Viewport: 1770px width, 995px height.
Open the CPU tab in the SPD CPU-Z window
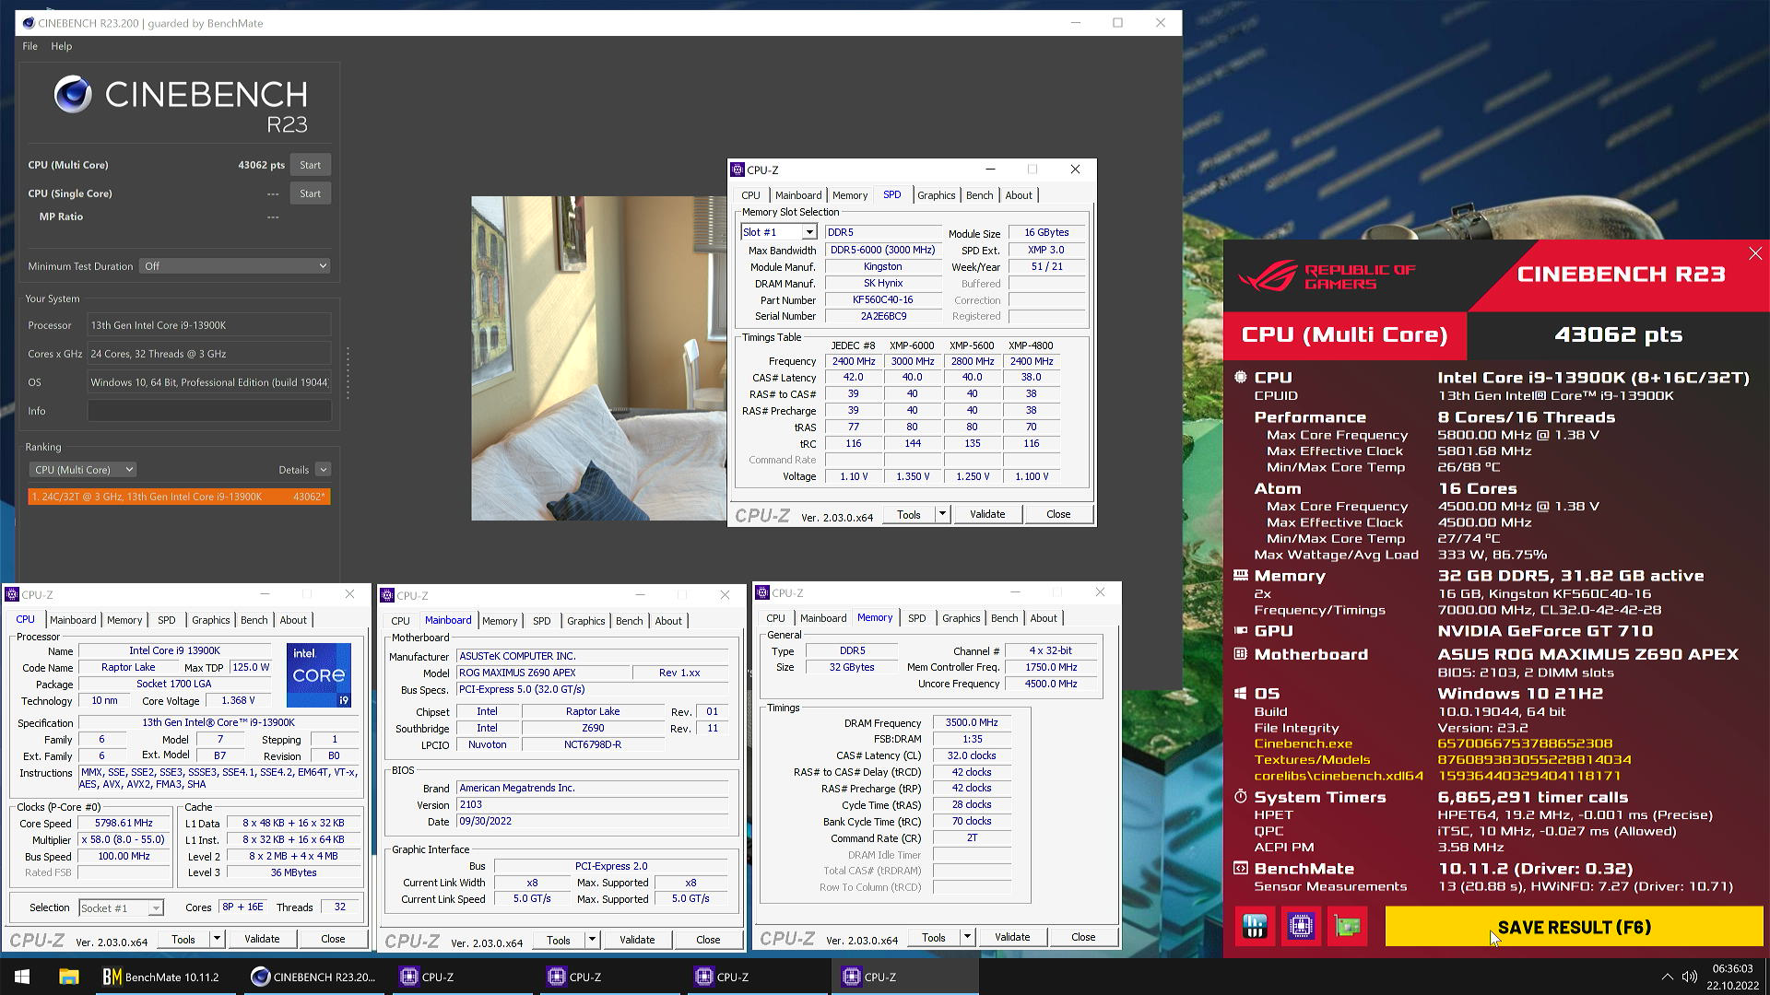click(750, 195)
